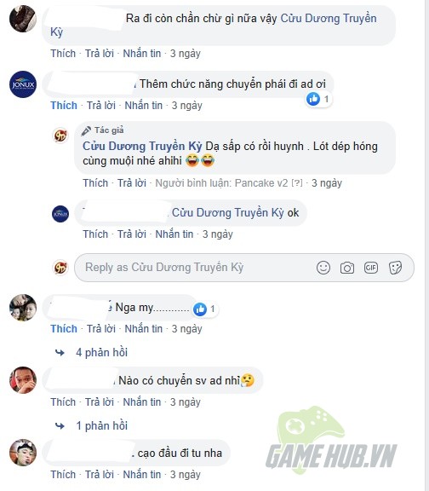Attach a photo using the camera icon
Viewport: 429px width, 491px height.
click(x=347, y=268)
